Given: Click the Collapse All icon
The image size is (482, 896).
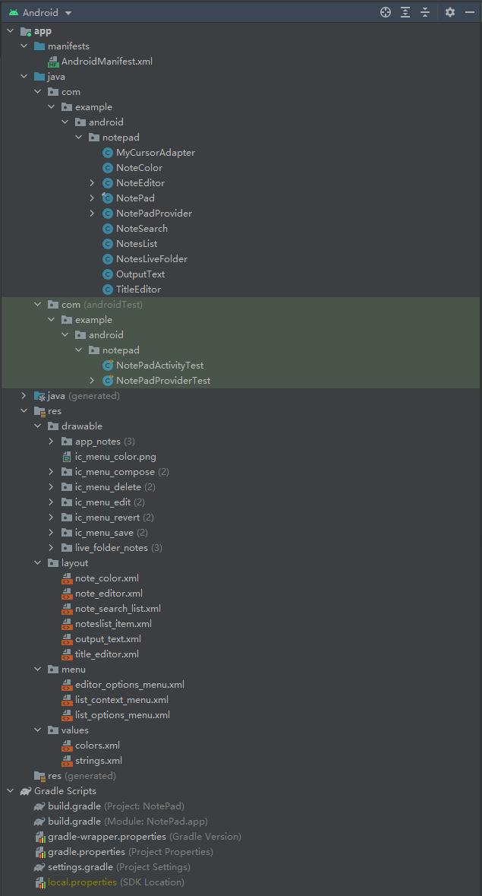Looking at the screenshot, I should point(425,12).
